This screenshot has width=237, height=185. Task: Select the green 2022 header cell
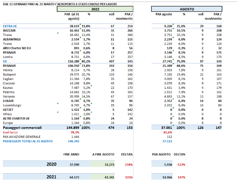(x=95, y=9)
